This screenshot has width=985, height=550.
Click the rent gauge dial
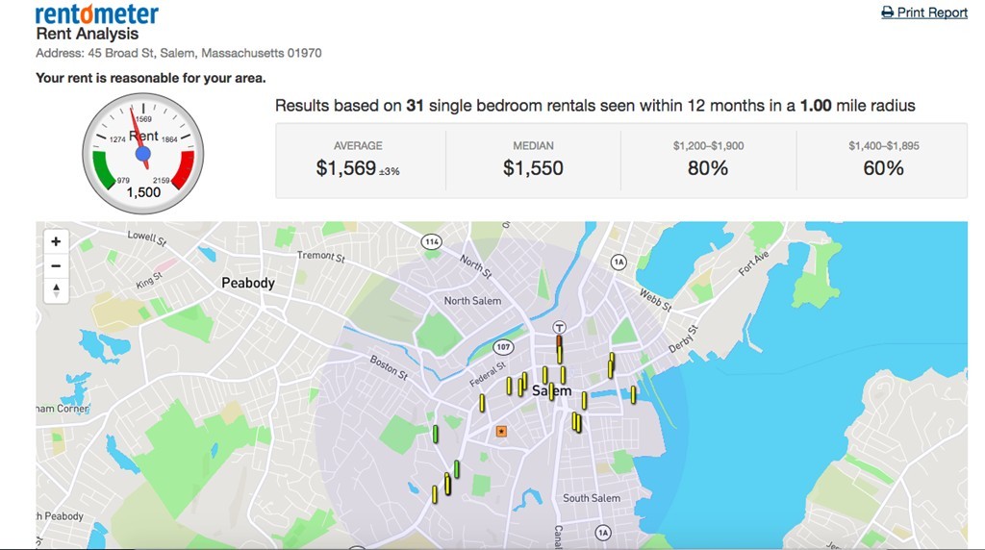143,154
